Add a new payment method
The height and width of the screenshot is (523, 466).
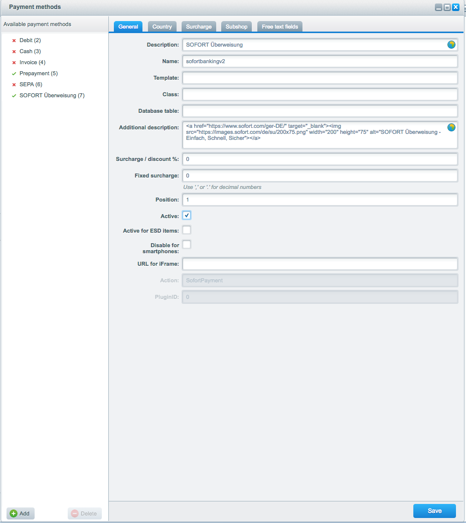(x=20, y=513)
